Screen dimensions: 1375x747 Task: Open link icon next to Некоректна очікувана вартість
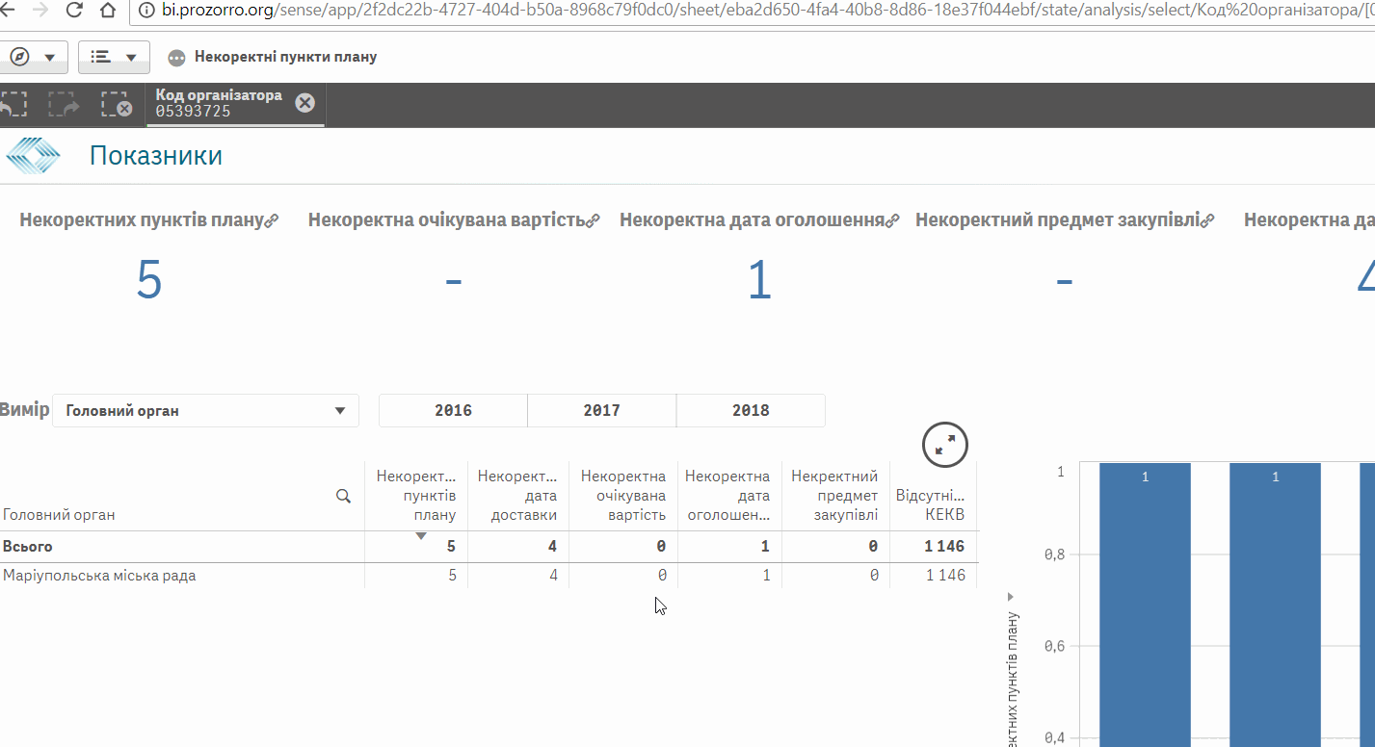tap(594, 220)
